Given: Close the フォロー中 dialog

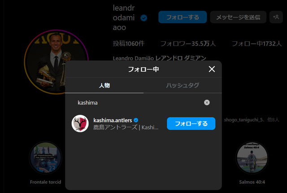Looking at the screenshot, I should [212, 69].
